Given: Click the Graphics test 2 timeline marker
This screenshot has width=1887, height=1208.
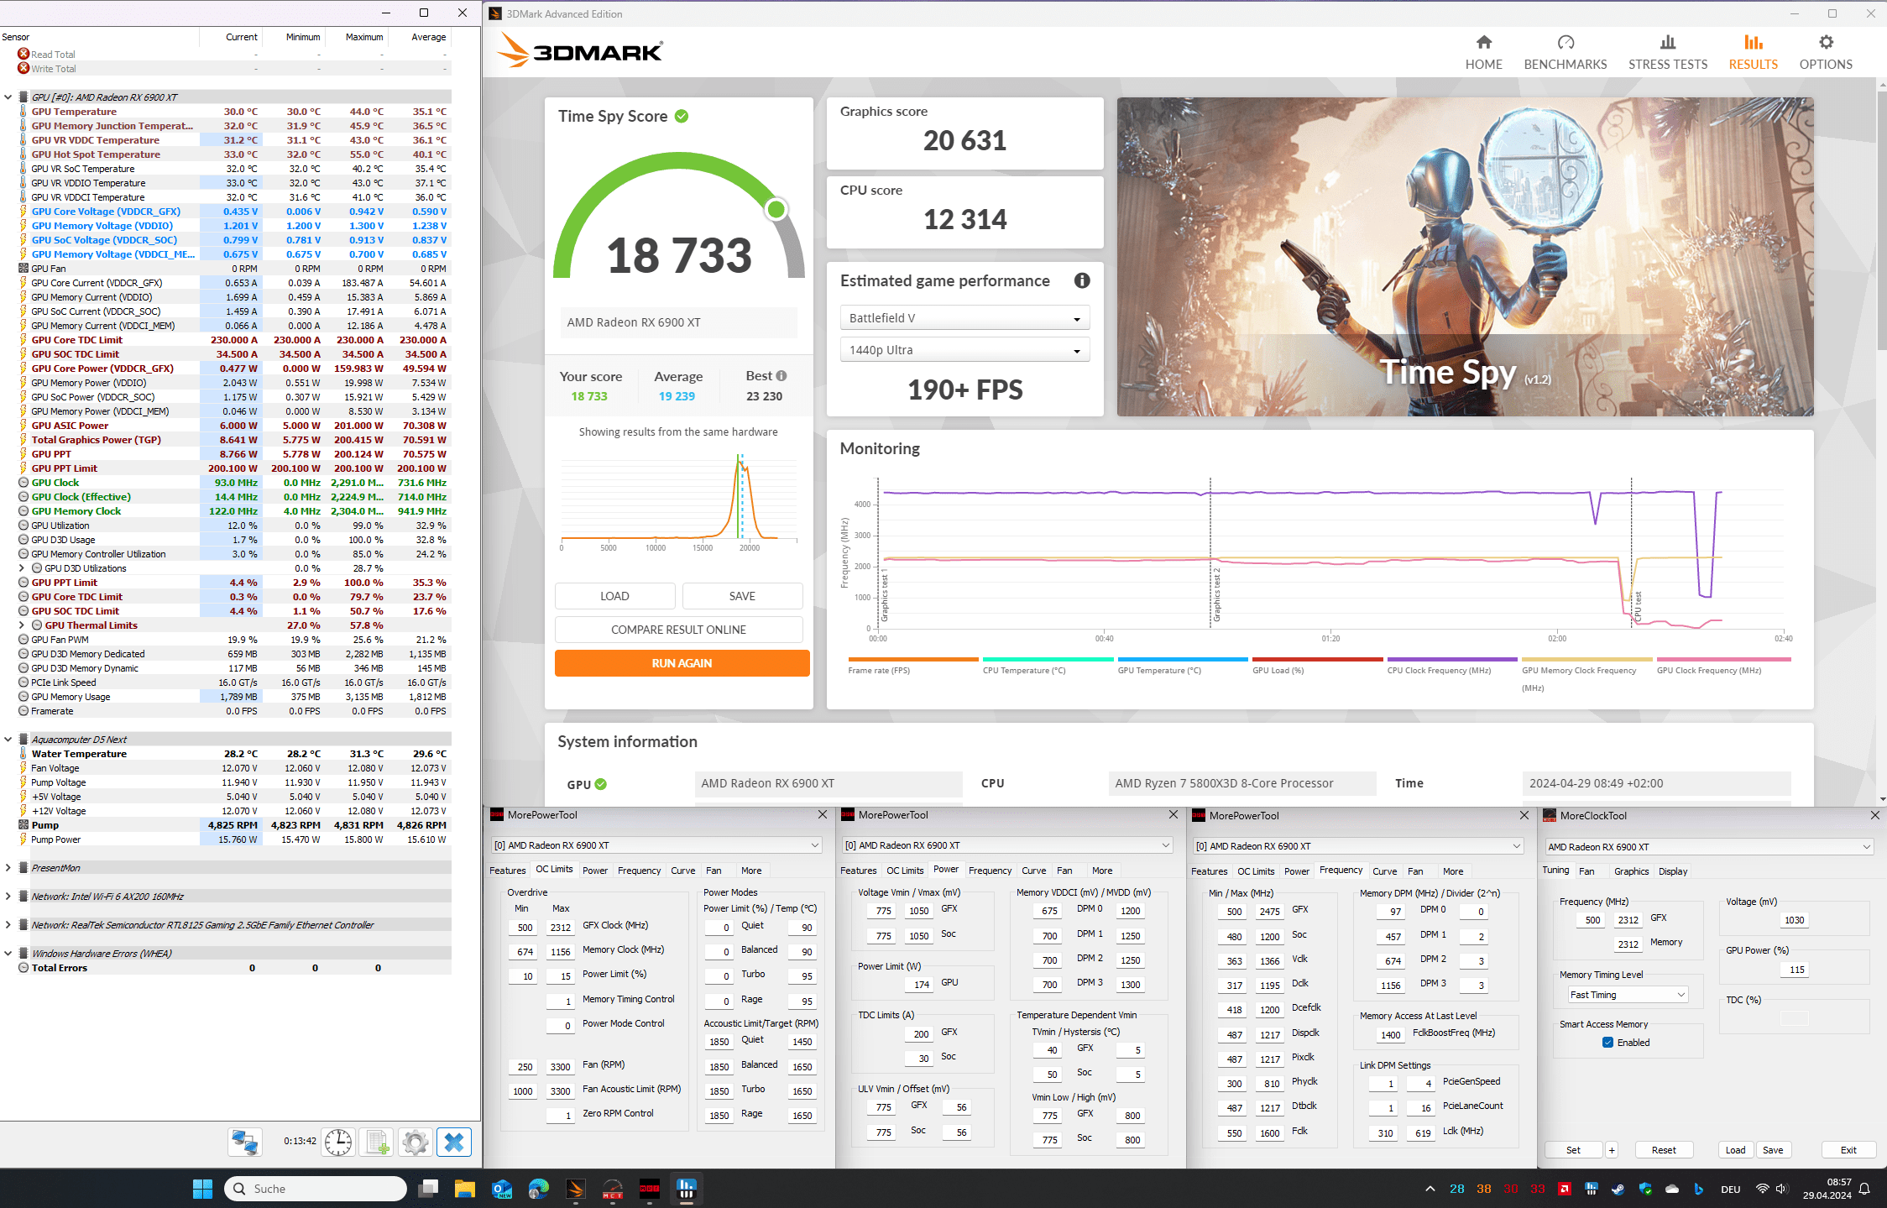Looking at the screenshot, I should coord(1210,554).
